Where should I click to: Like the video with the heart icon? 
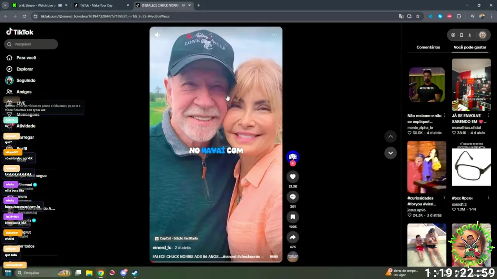click(293, 177)
